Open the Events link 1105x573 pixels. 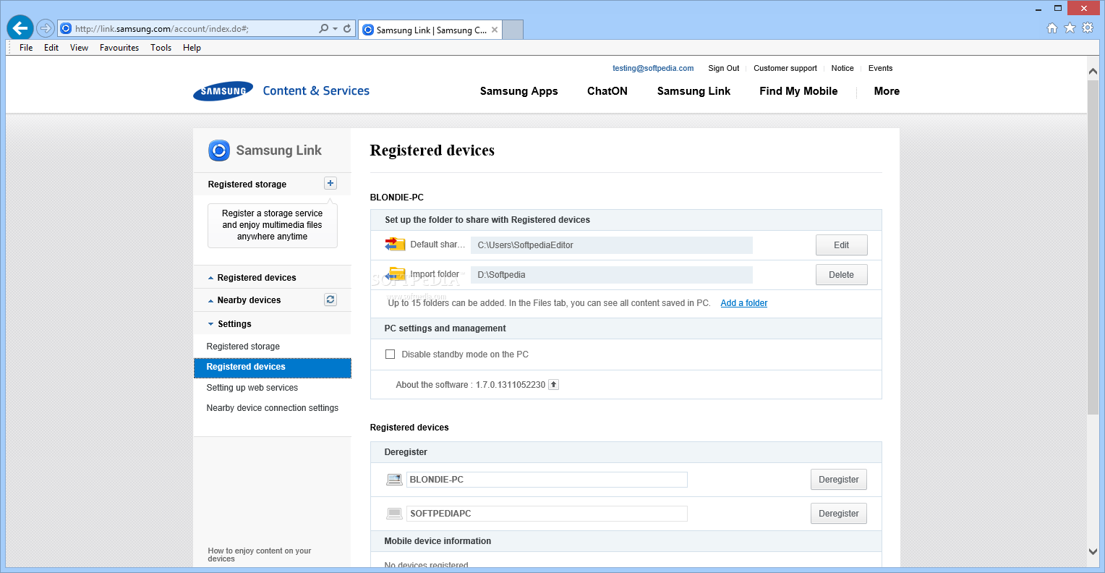click(x=881, y=68)
